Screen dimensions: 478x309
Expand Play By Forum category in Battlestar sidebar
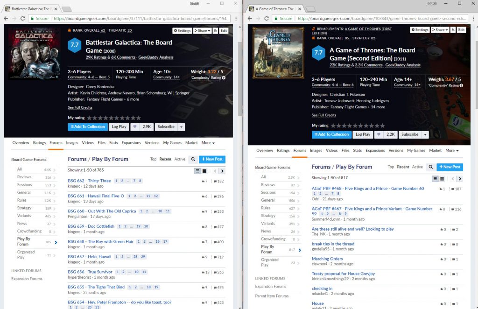(56, 243)
